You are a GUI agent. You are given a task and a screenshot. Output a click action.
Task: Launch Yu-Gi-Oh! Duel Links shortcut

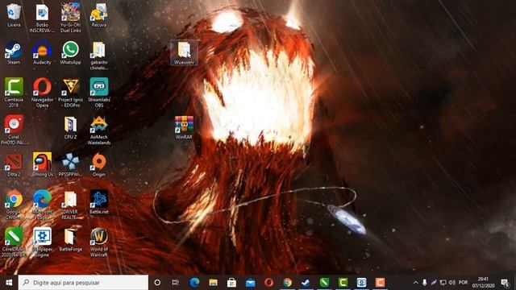pos(70,18)
